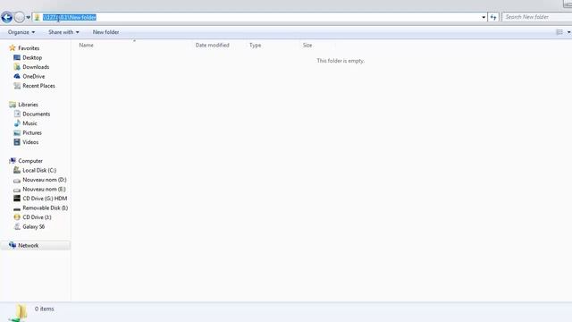Open the address bar history dropdown

click(484, 17)
